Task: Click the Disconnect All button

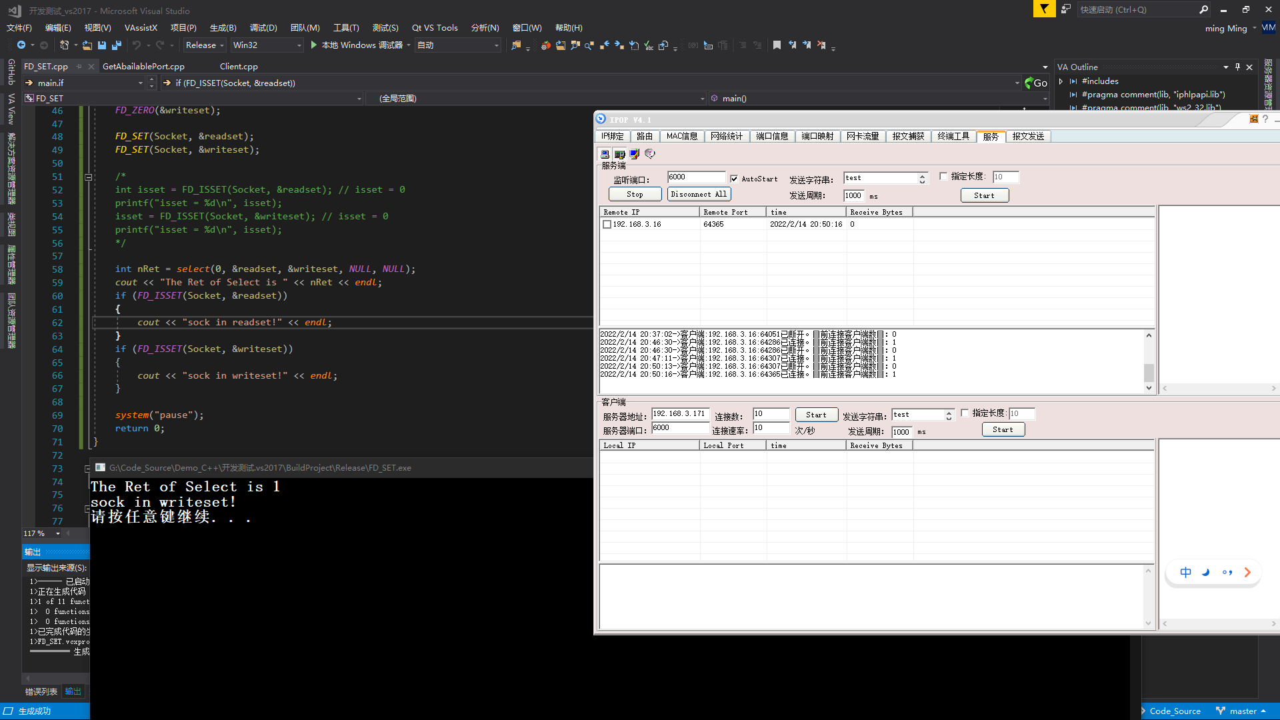Action: click(x=699, y=194)
